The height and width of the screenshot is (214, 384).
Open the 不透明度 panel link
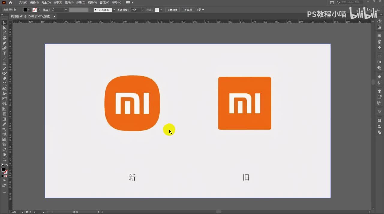pyautogui.click(x=123, y=10)
